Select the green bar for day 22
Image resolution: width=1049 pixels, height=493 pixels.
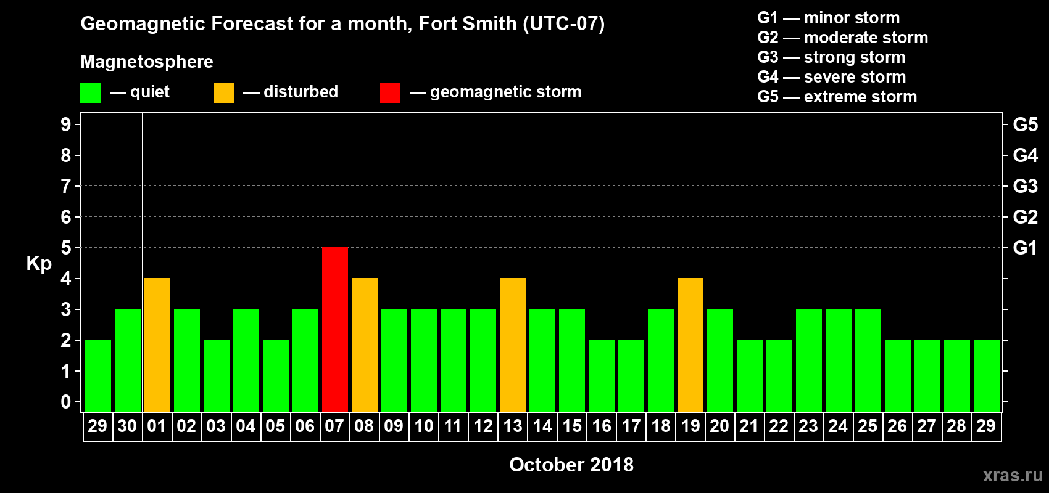point(779,376)
